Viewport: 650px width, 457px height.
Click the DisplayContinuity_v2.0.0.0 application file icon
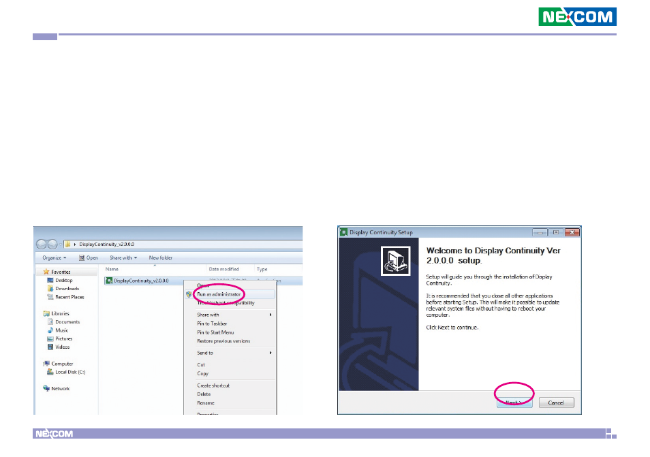click(109, 281)
